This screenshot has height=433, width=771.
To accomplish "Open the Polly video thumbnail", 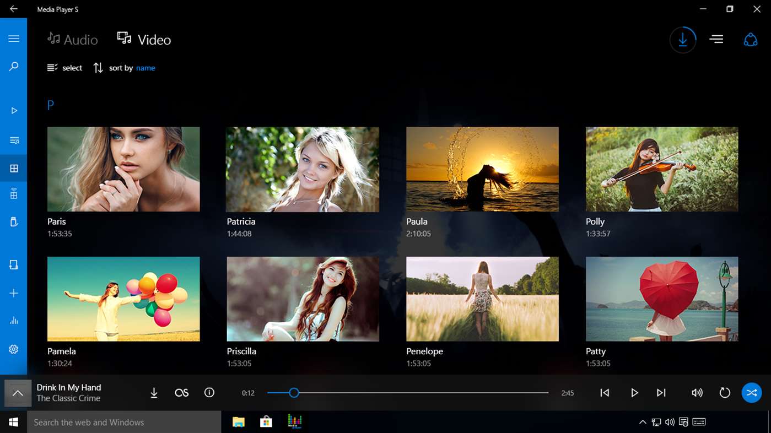I will pyautogui.click(x=662, y=169).
